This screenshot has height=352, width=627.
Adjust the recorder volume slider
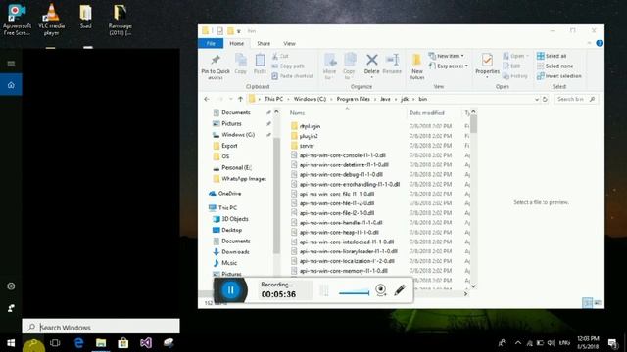(x=354, y=293)
